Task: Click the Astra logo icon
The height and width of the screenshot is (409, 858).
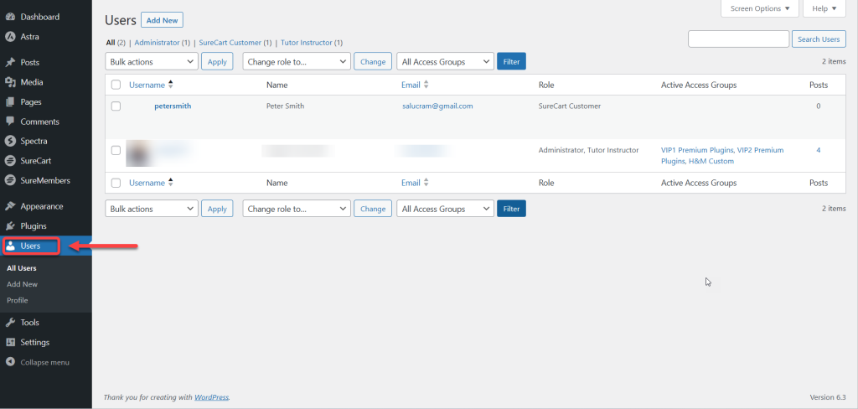Action: [x=10, y=37]
